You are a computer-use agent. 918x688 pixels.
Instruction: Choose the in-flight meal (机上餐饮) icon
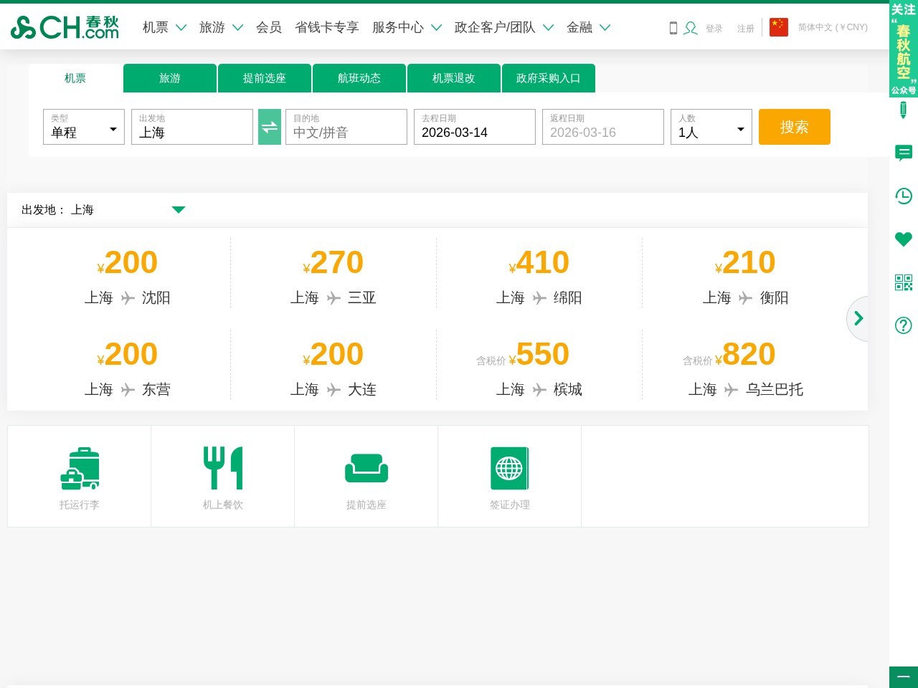click(x=222, y=467)
